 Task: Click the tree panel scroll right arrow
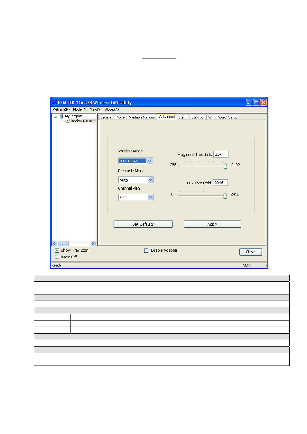(93, 244)
